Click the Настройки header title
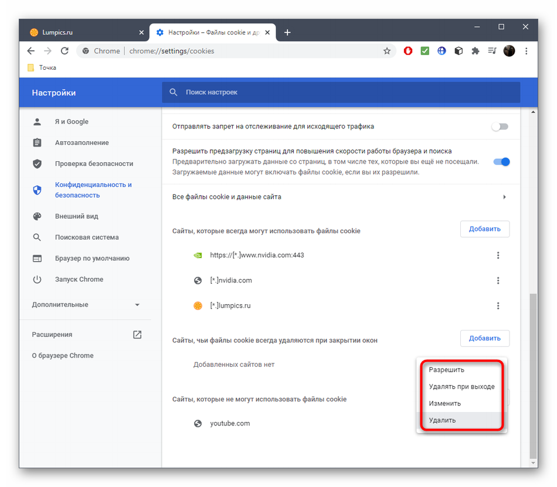This screenshot has height=487, width=557. [53, 93]
